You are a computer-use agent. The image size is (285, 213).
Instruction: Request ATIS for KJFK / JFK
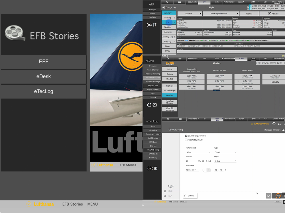coord(192,82)
